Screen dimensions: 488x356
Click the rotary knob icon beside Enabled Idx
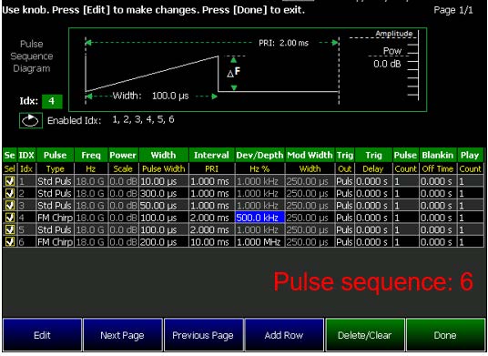(x=31, y=120)
